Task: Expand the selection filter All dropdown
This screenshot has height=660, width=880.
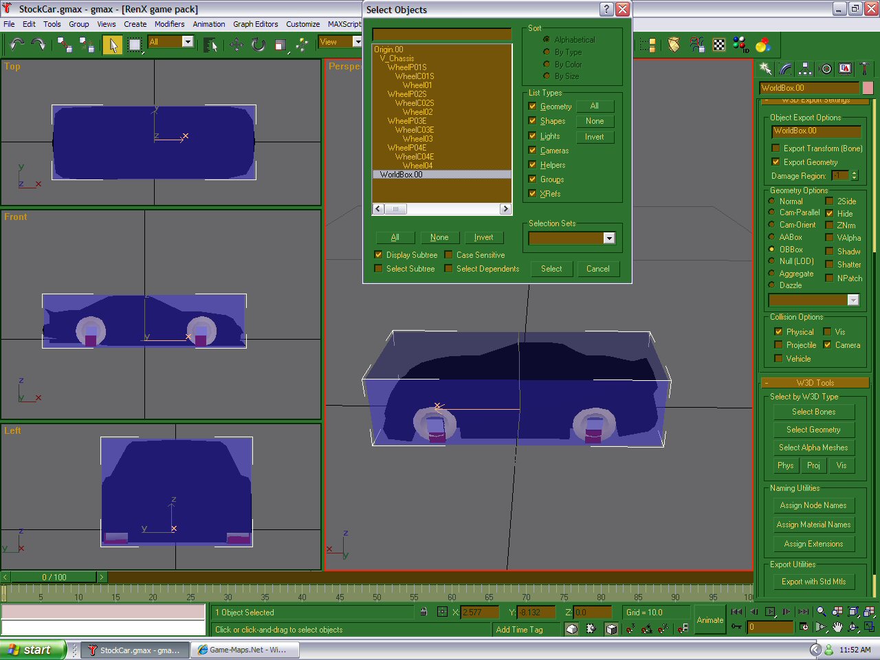Action: (x=188, y=42)
